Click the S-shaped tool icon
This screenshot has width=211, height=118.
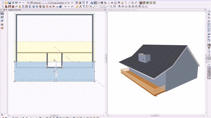(133, 3)
